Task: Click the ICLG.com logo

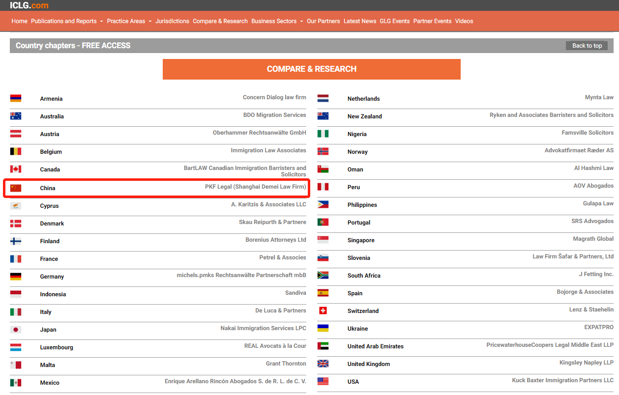Action: 29,5
